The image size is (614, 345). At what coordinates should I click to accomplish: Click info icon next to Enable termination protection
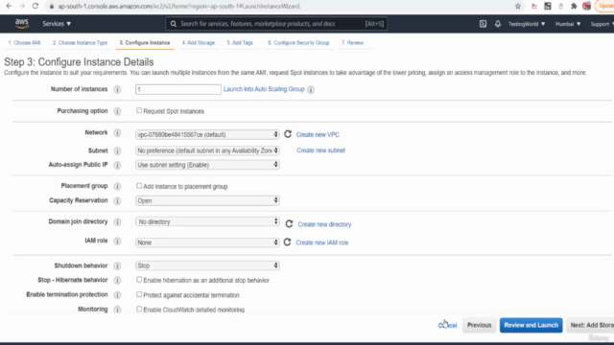point(117,295)
